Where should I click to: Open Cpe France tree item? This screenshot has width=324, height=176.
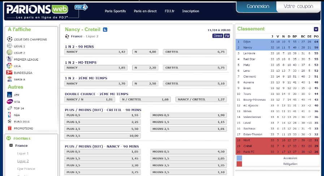[x=26, y=168]
